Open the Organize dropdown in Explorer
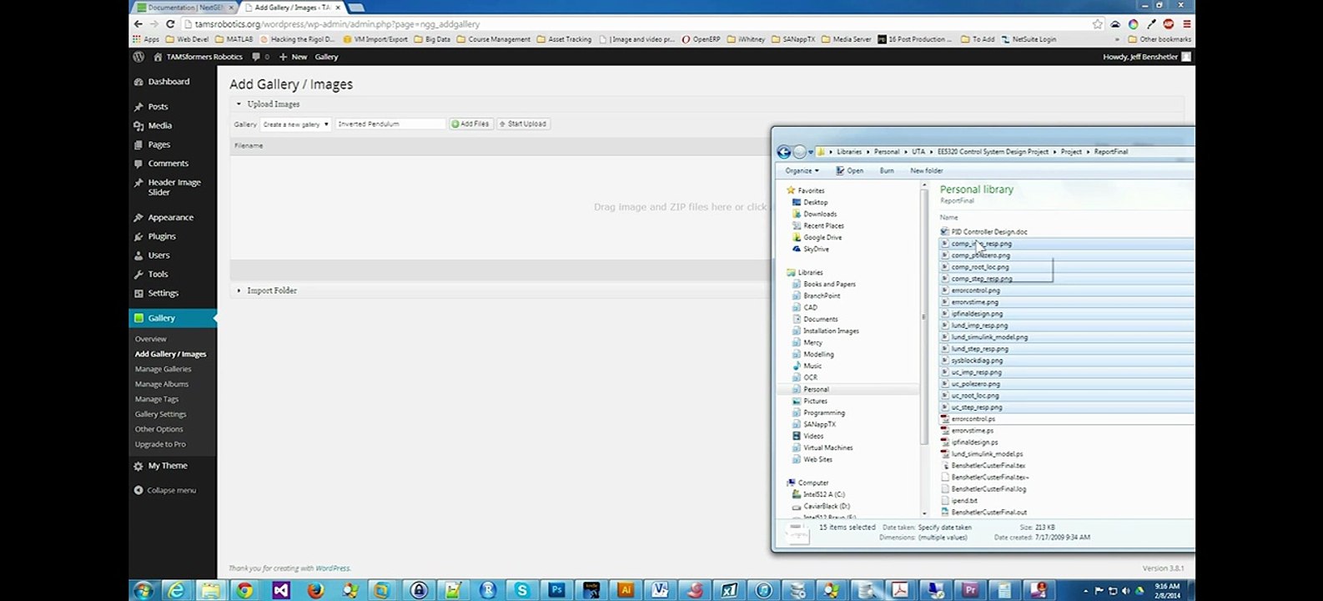Image resolution: width=1323 pixels, height=601 pixels. point(802,171)
